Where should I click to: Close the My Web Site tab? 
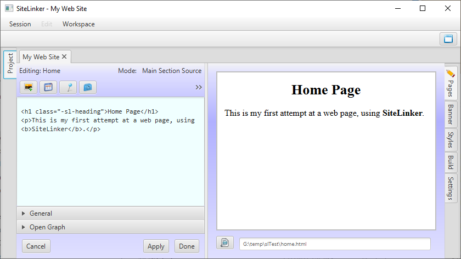pyautogui.click(x=64, y=57)
